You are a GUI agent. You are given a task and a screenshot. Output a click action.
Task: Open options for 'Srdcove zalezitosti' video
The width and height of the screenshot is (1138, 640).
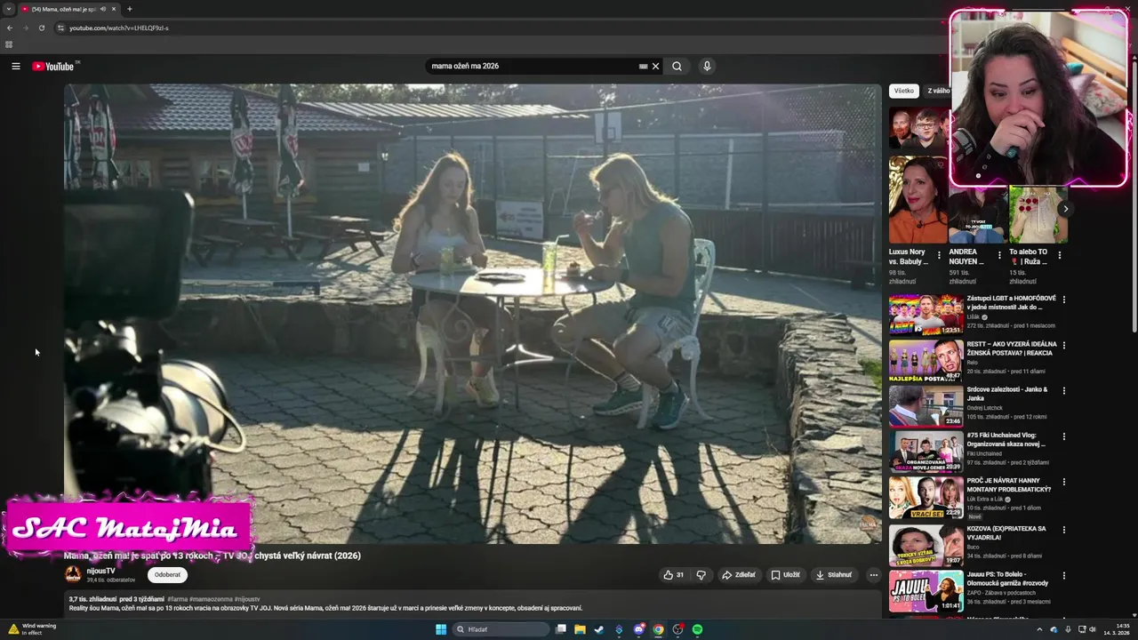[x=1064, y=390]
